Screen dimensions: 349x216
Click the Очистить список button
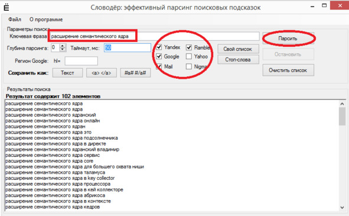tap(288, 70)
